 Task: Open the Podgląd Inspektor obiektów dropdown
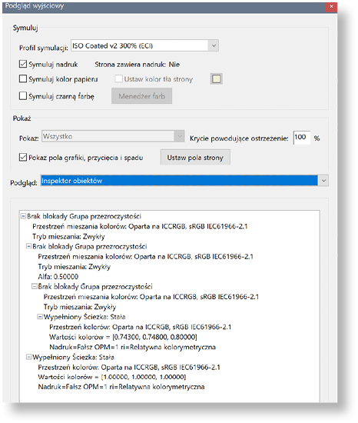(184, 181)
